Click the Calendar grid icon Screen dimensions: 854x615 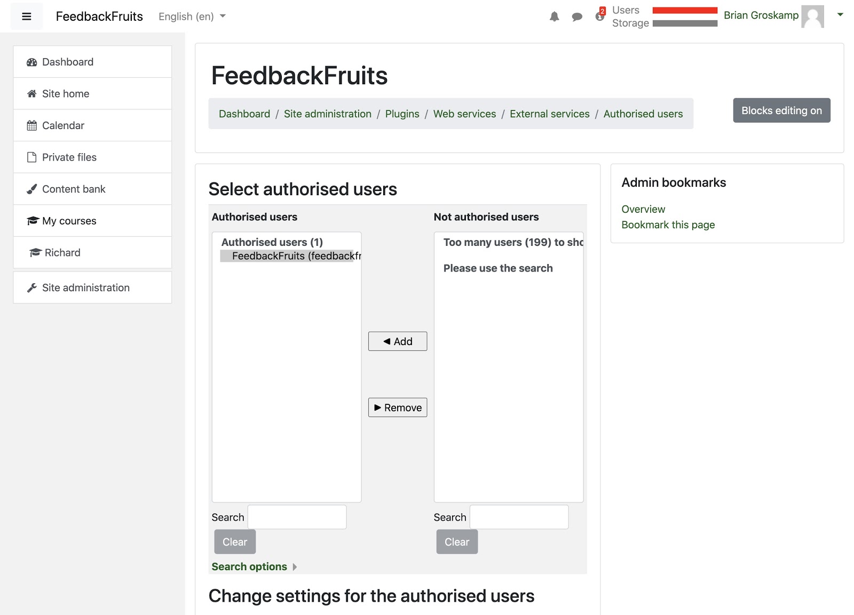[x=32, y=125]
